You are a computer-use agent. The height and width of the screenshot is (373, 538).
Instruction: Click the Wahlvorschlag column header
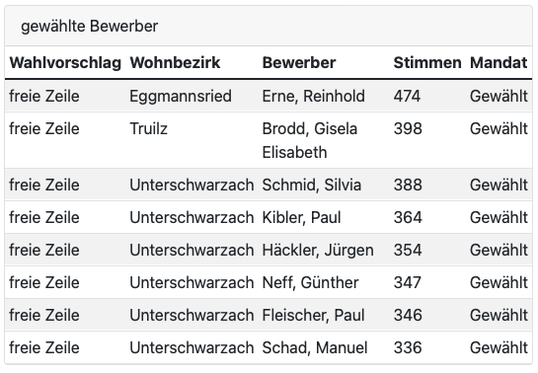[x=65, y=63]
